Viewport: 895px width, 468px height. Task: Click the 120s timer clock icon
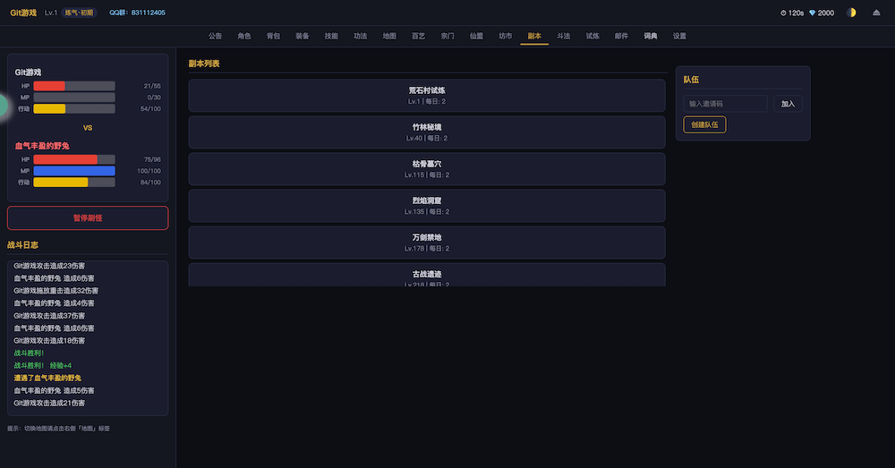783,13
